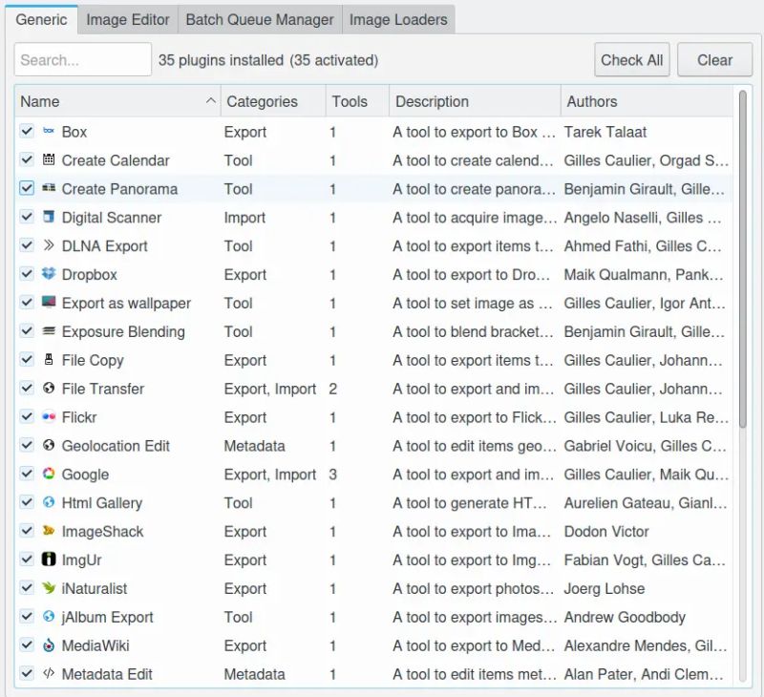764x697 pixels.
Task: Toggle the iNaturalist plugin checkbox
Action: pyautogui.click(x=26, y=589)
